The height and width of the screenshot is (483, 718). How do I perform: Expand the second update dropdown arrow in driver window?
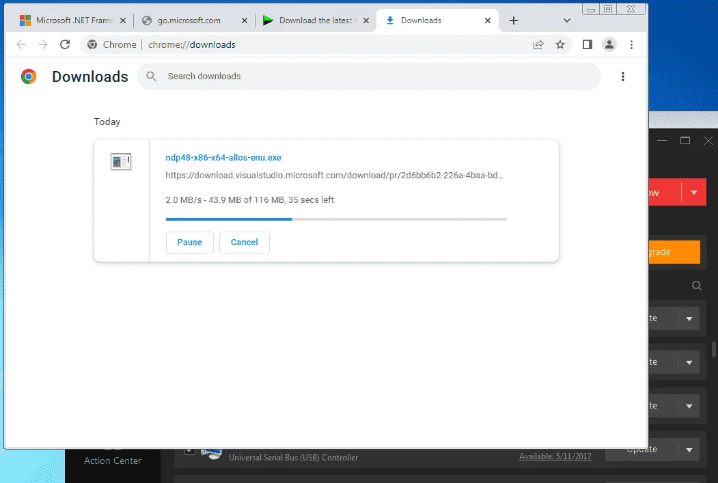(x=689, y=363)
